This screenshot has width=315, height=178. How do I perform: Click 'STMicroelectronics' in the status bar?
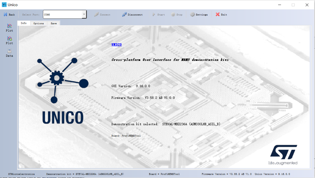21,174
